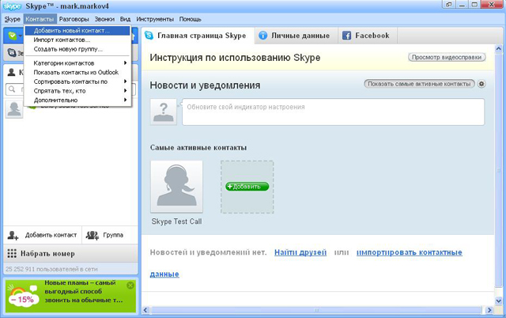The image size is (506, 318).
Task: Click the green Добавить button
Action: pos(247,187)
